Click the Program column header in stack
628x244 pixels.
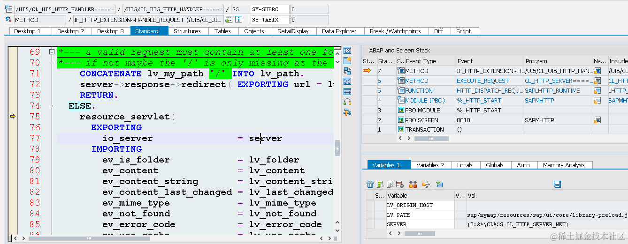[559, 61]
